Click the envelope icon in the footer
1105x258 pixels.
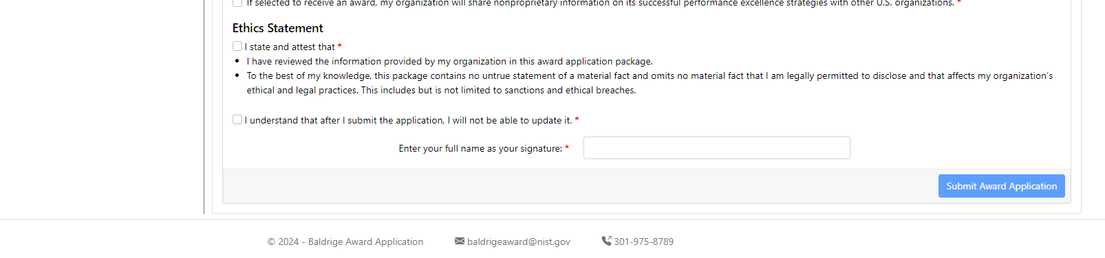pos(460,241)
